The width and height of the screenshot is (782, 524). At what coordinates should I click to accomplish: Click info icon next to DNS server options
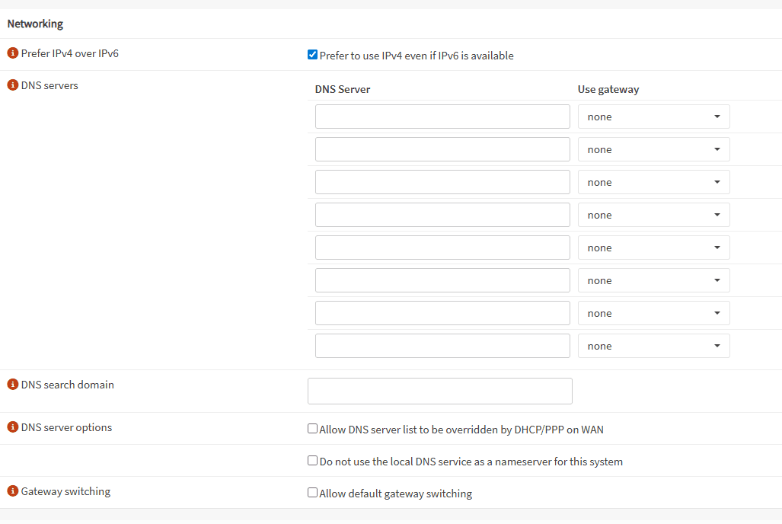point(12,427)
